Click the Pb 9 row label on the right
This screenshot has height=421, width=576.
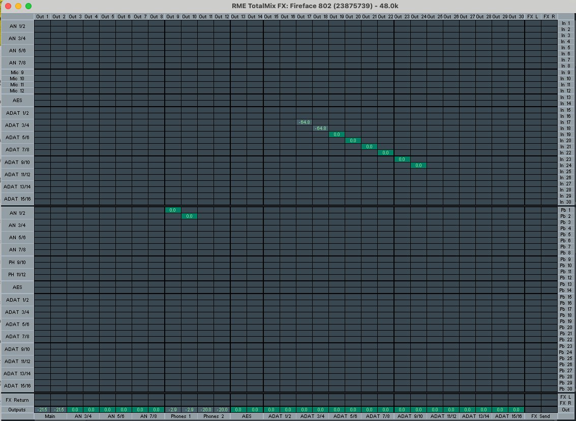pyautogui.click(x=566, y=259)
